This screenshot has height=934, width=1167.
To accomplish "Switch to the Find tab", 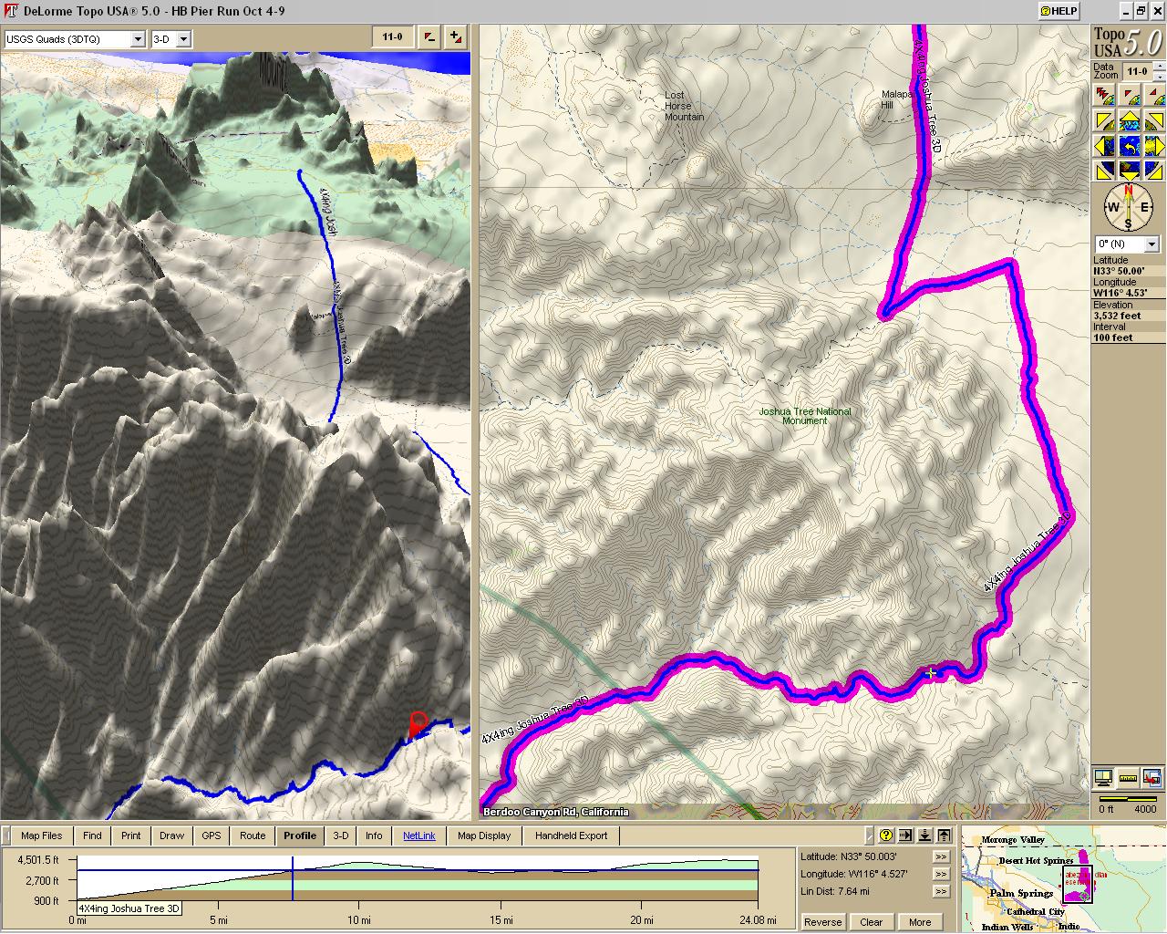I will click(x=92, y=835).
